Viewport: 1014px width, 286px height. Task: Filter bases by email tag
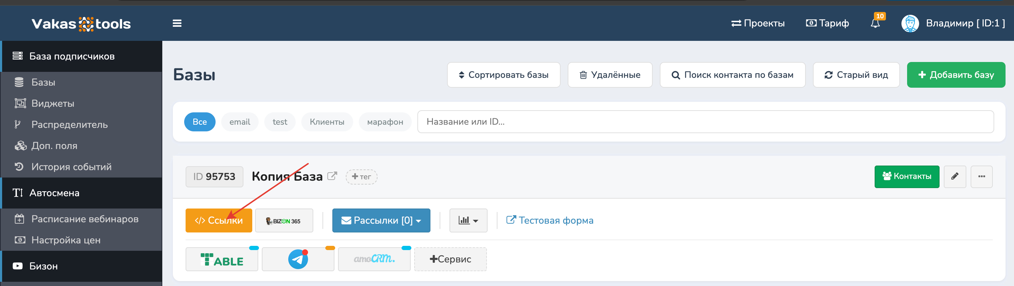tap(240, 122)
